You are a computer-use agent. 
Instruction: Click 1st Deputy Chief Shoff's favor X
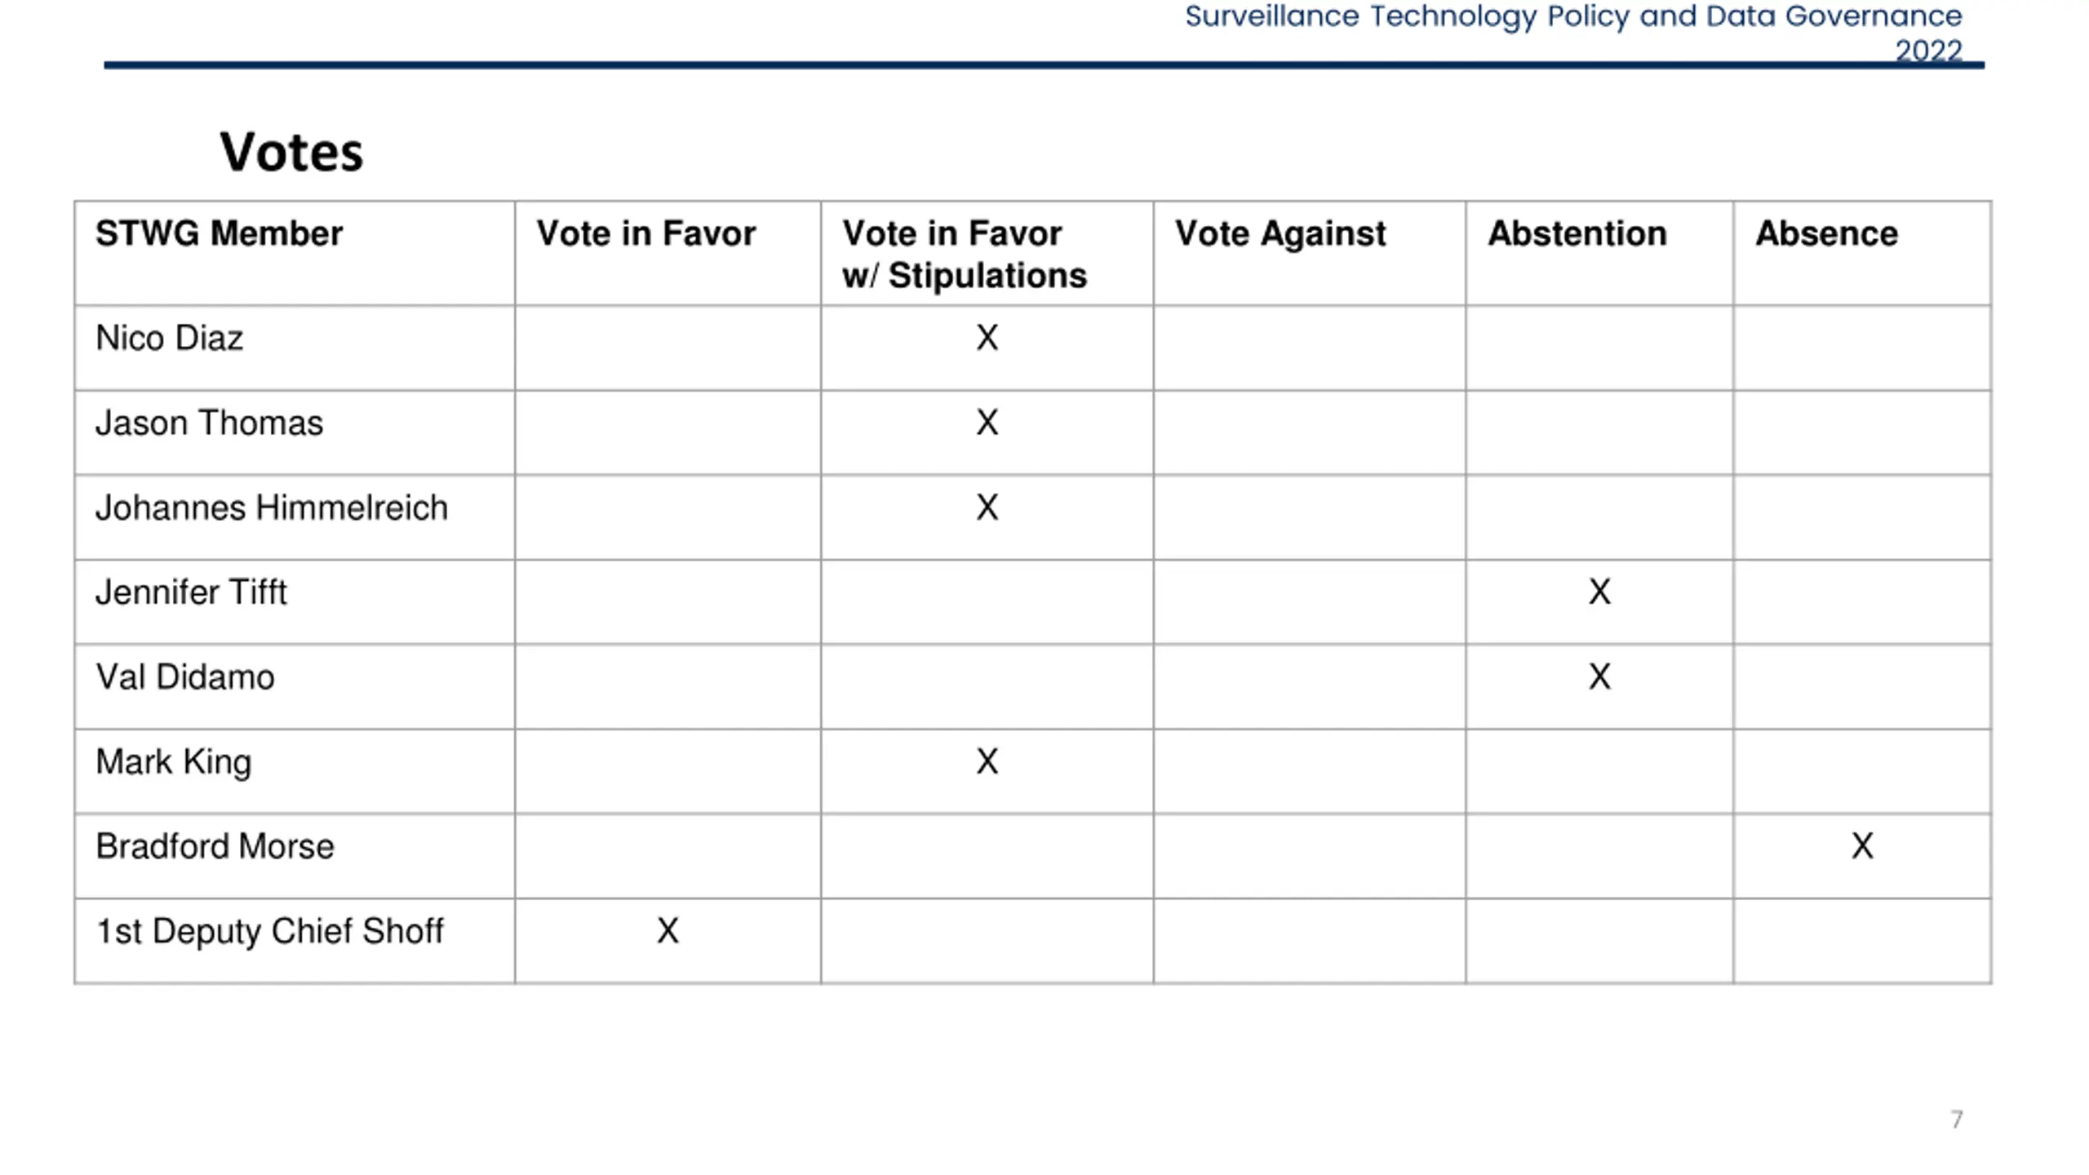668,931
